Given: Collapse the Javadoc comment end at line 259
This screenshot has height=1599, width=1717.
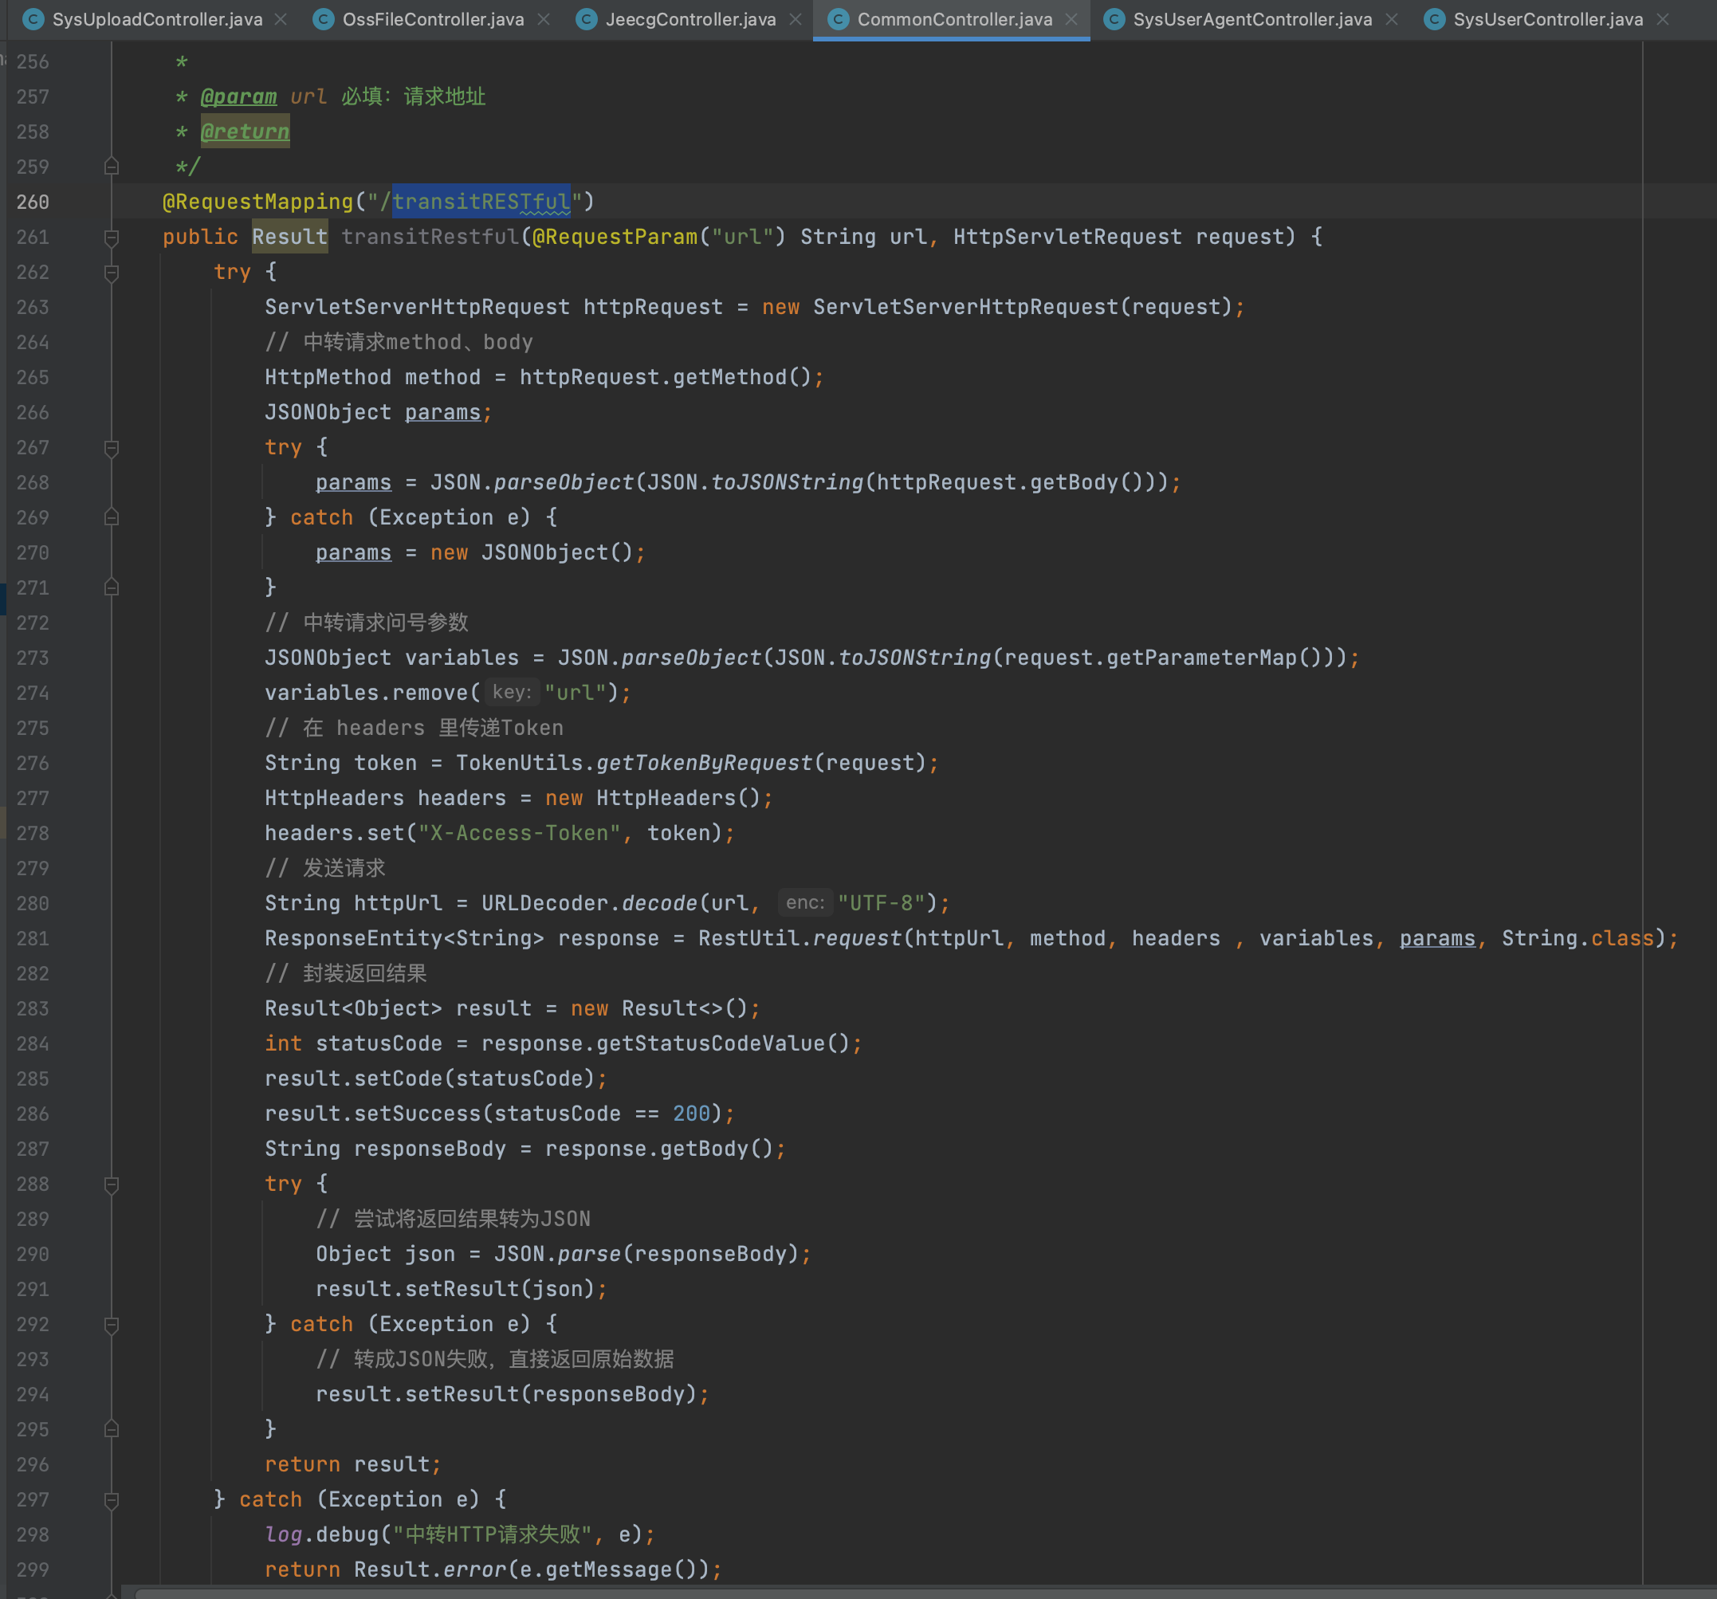Looking at the screenshot, I should [112, 167].
